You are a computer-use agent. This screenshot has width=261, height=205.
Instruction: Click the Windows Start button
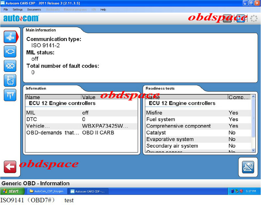coord(12,191)
